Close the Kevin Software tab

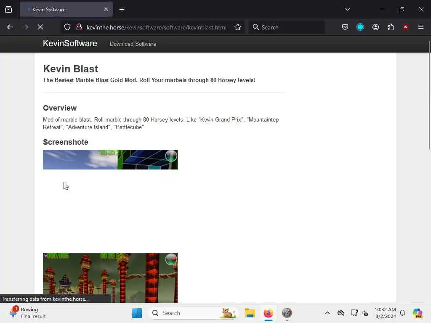click(x=106, y=10)
